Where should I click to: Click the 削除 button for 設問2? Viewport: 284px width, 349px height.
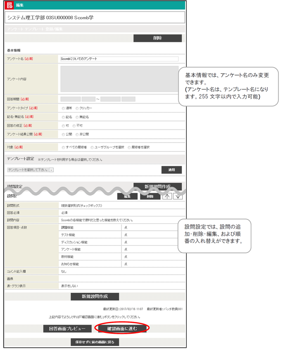(150, 196)
